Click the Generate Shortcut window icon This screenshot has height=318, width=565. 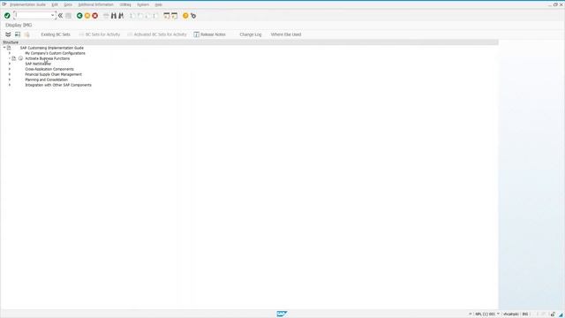pos(175,16)
